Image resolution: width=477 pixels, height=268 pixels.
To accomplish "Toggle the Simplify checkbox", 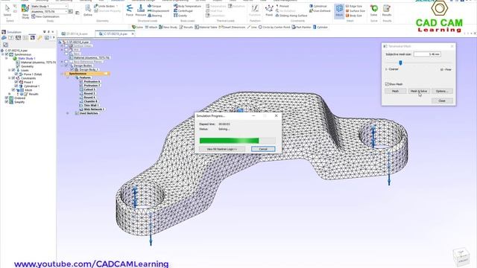I will coord(7,102).
